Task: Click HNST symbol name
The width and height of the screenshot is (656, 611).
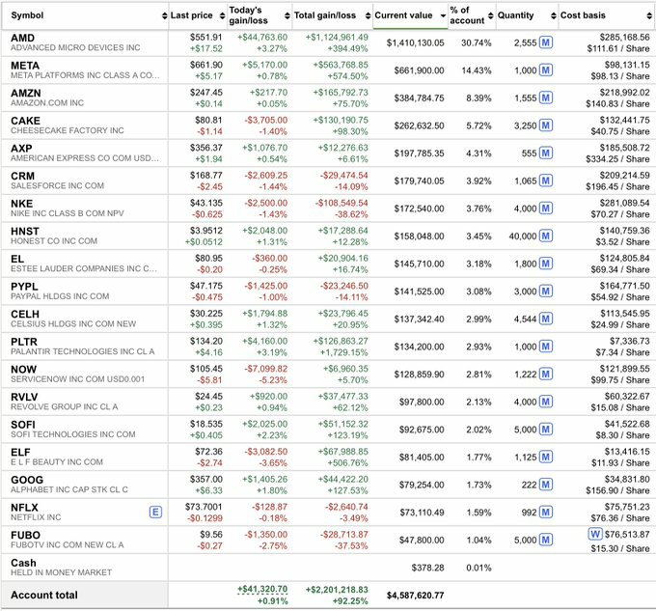Action: click(25, 232)
